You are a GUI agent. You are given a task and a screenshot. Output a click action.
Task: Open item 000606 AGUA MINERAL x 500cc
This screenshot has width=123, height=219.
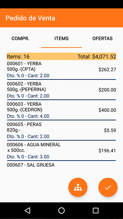[x=61, y=151]
